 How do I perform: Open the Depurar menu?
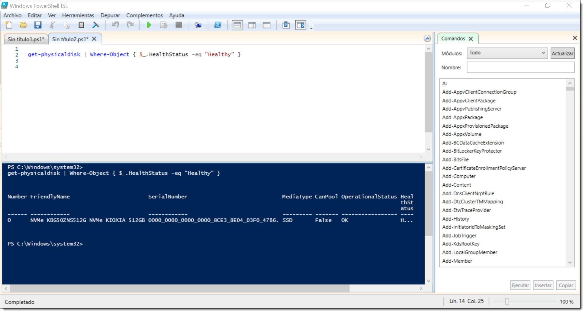point(110,15)
